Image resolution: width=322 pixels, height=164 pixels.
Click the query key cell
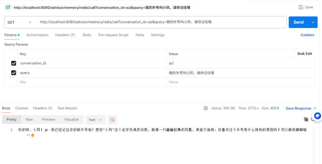pyautogui.click(x=92, y=73)
